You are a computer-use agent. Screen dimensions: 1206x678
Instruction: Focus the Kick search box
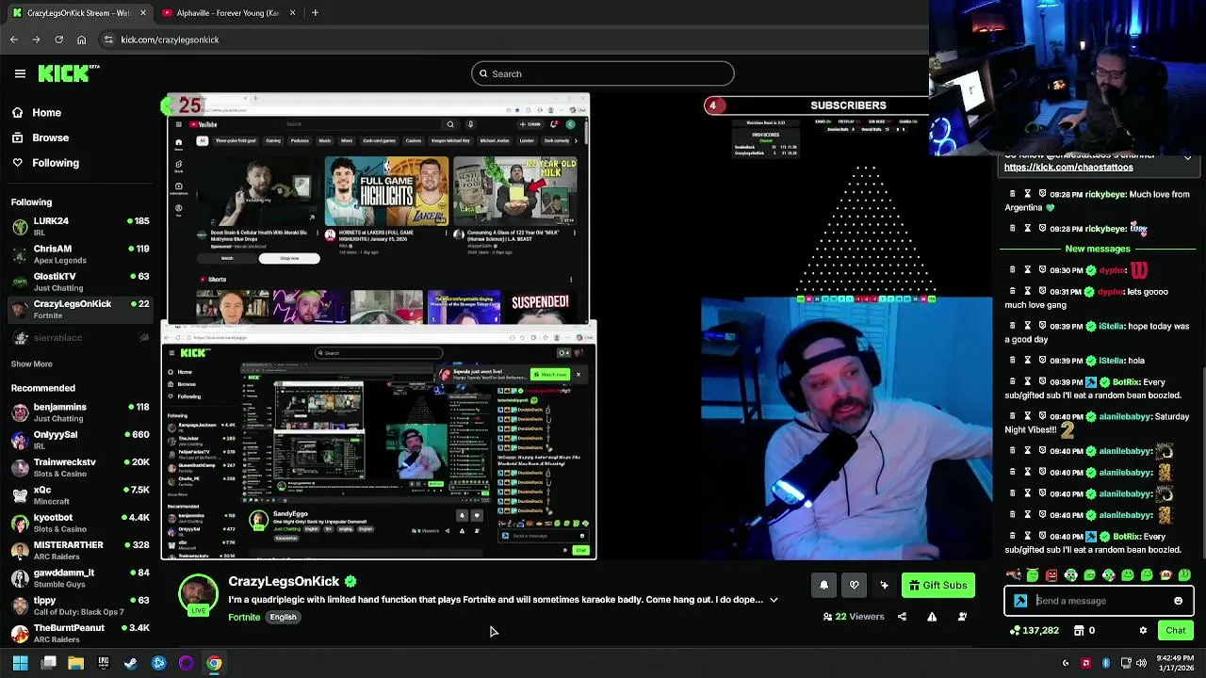602,73
